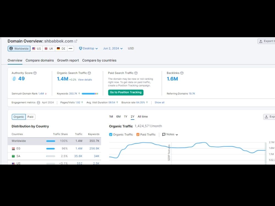Click the Desktop monitor icon
The width and height of the screenshot is (275, 206).
(81, 48)
